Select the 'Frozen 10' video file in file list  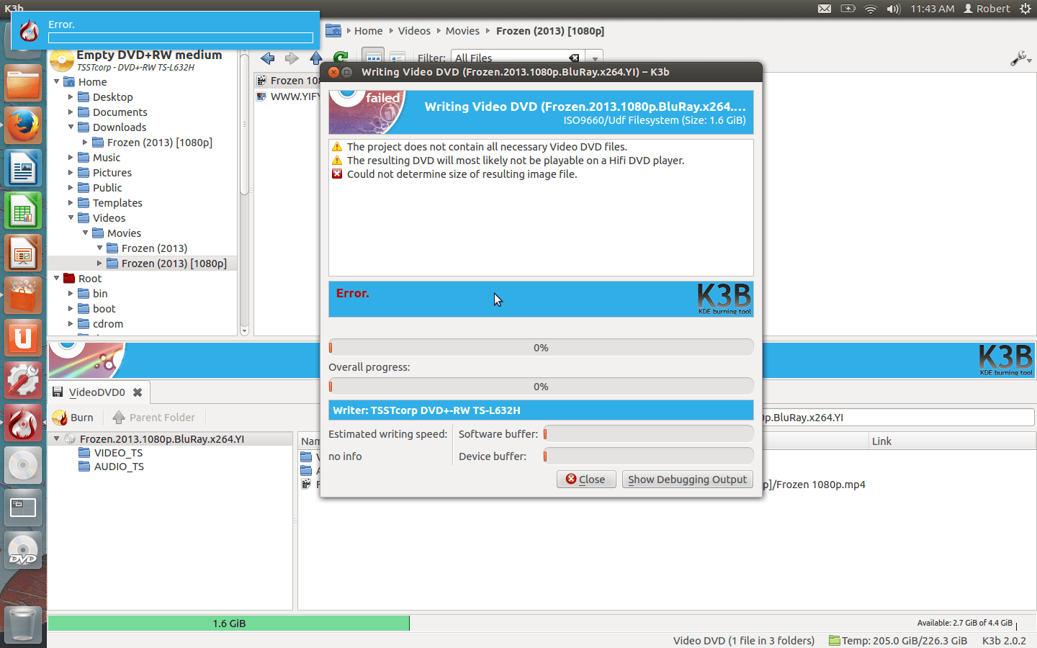(x=288, y=81)
